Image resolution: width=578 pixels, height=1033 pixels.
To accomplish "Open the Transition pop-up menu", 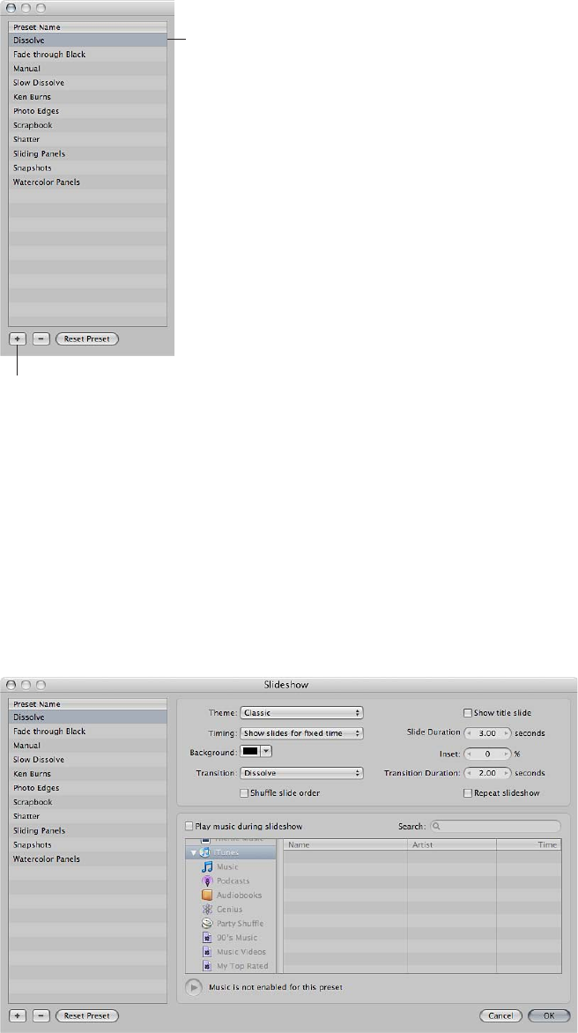I will pyautogui.click(x=301, y=773).
